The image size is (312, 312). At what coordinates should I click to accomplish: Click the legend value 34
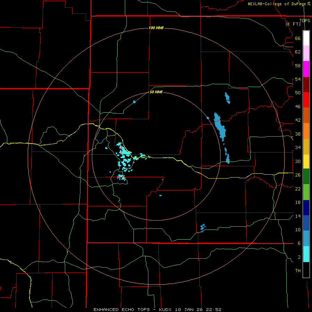tap(298, 148)
